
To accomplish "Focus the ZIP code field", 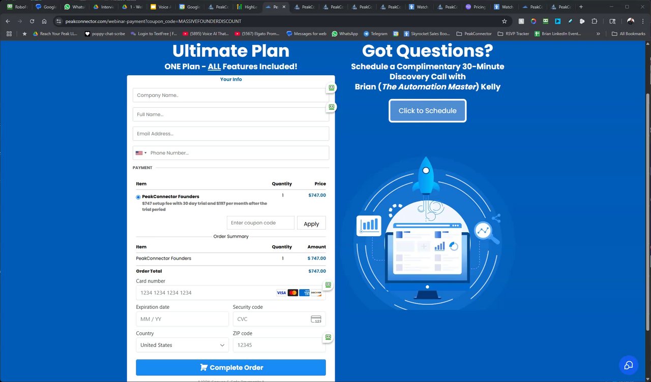I will tap(279, 345).
